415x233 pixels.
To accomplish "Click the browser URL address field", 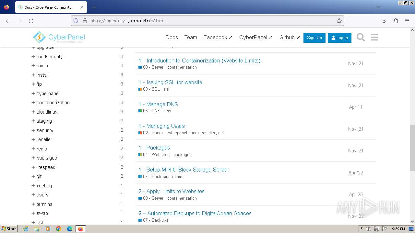I will point(207,21).
